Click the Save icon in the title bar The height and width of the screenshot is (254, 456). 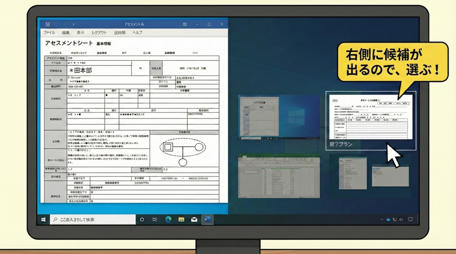(x=48, y=24)
